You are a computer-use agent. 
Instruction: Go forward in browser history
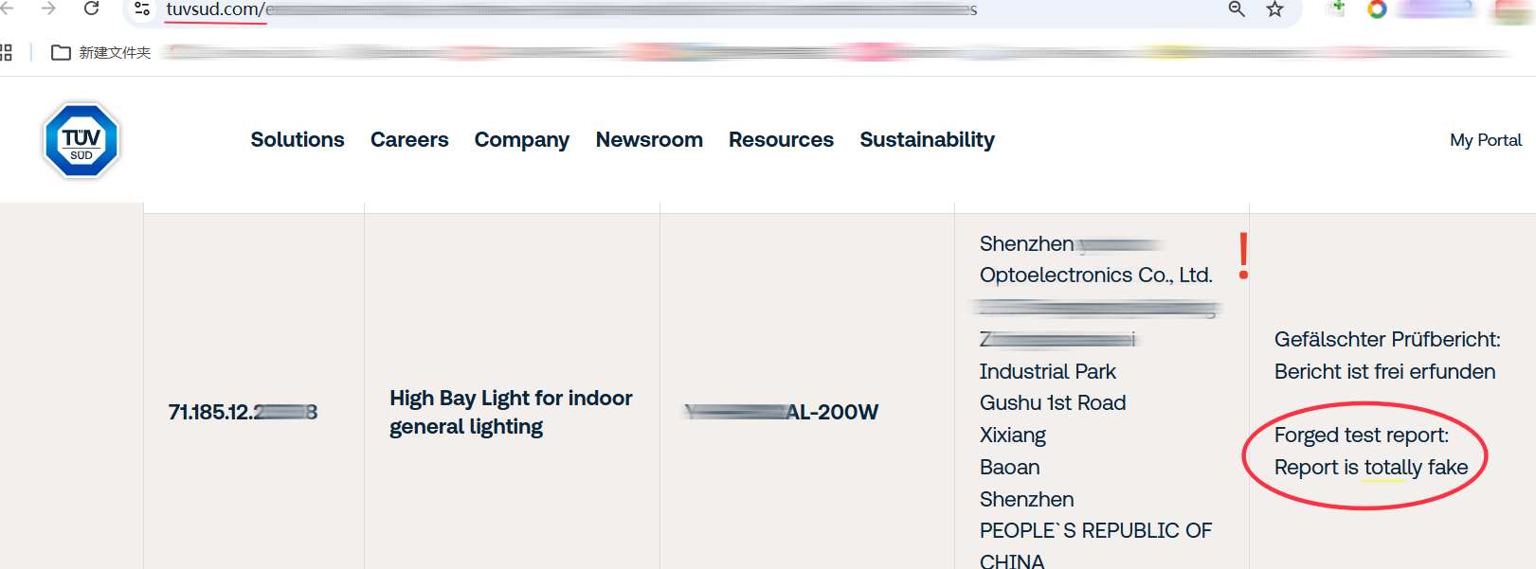[48, 9]
